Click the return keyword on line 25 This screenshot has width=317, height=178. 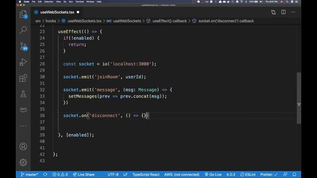coord(76,44)
